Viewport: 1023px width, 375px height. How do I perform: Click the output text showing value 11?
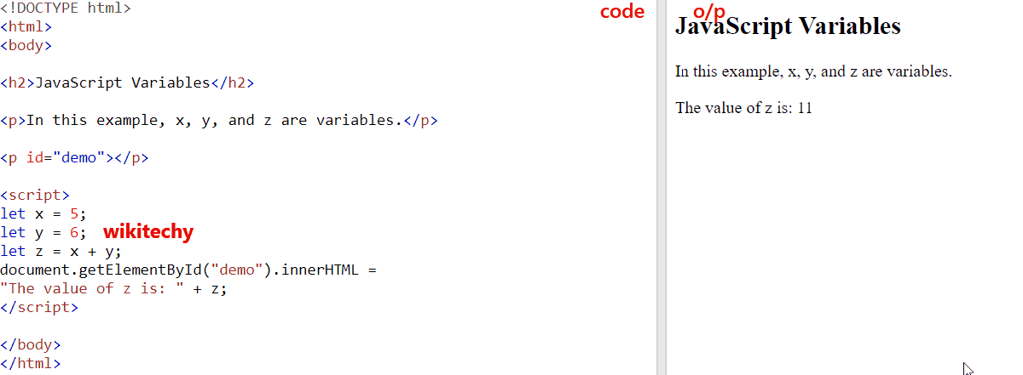click(743, 108)
